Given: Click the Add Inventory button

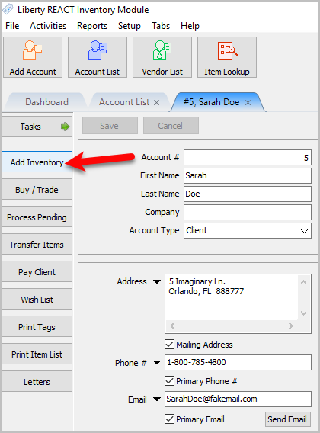Looking at the screenshot, I should coord(37,162).
